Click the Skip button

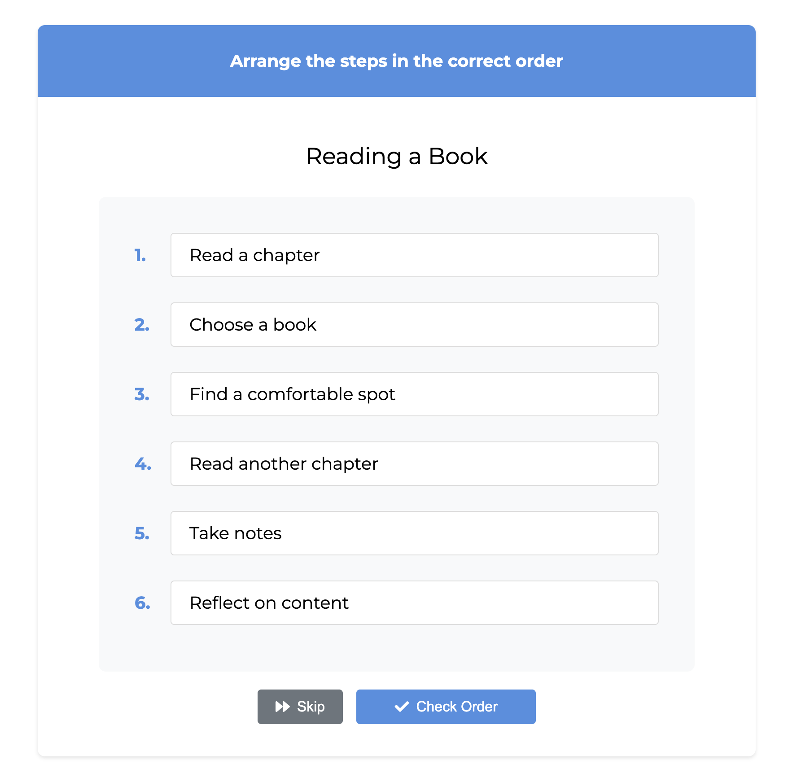pos(300,707)
